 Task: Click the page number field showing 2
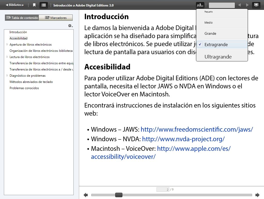click(x=163, y=190)
